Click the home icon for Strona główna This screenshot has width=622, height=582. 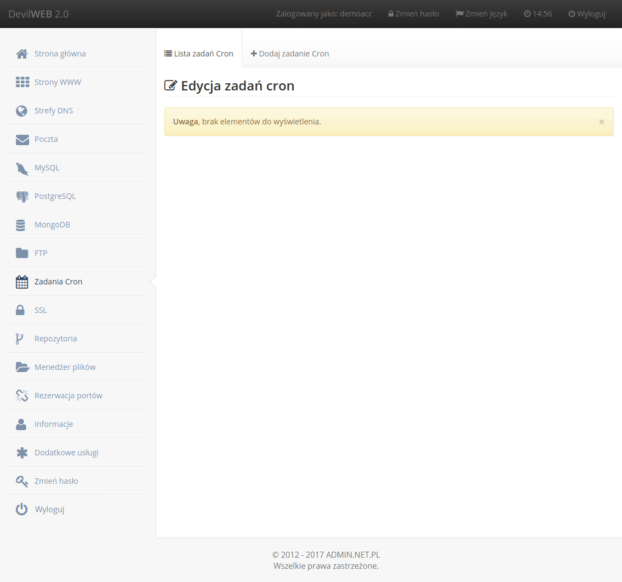point(22,54)
